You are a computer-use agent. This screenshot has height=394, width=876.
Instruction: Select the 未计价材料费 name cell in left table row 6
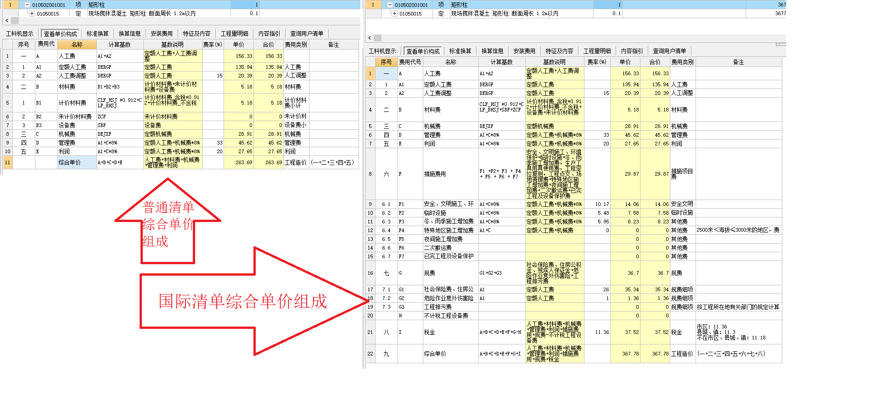click(77, 117)
